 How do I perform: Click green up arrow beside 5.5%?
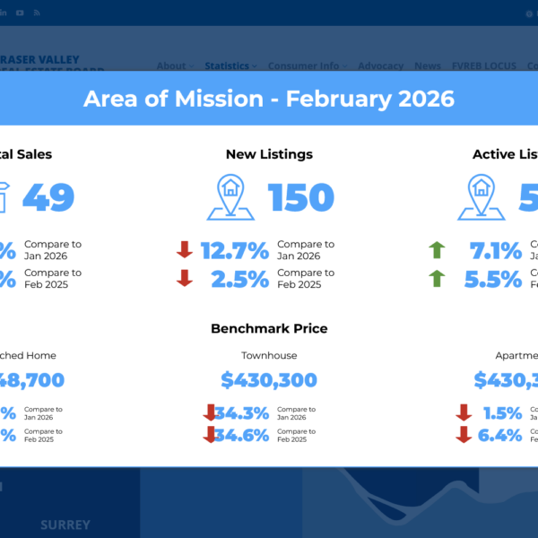coord(437,279)
